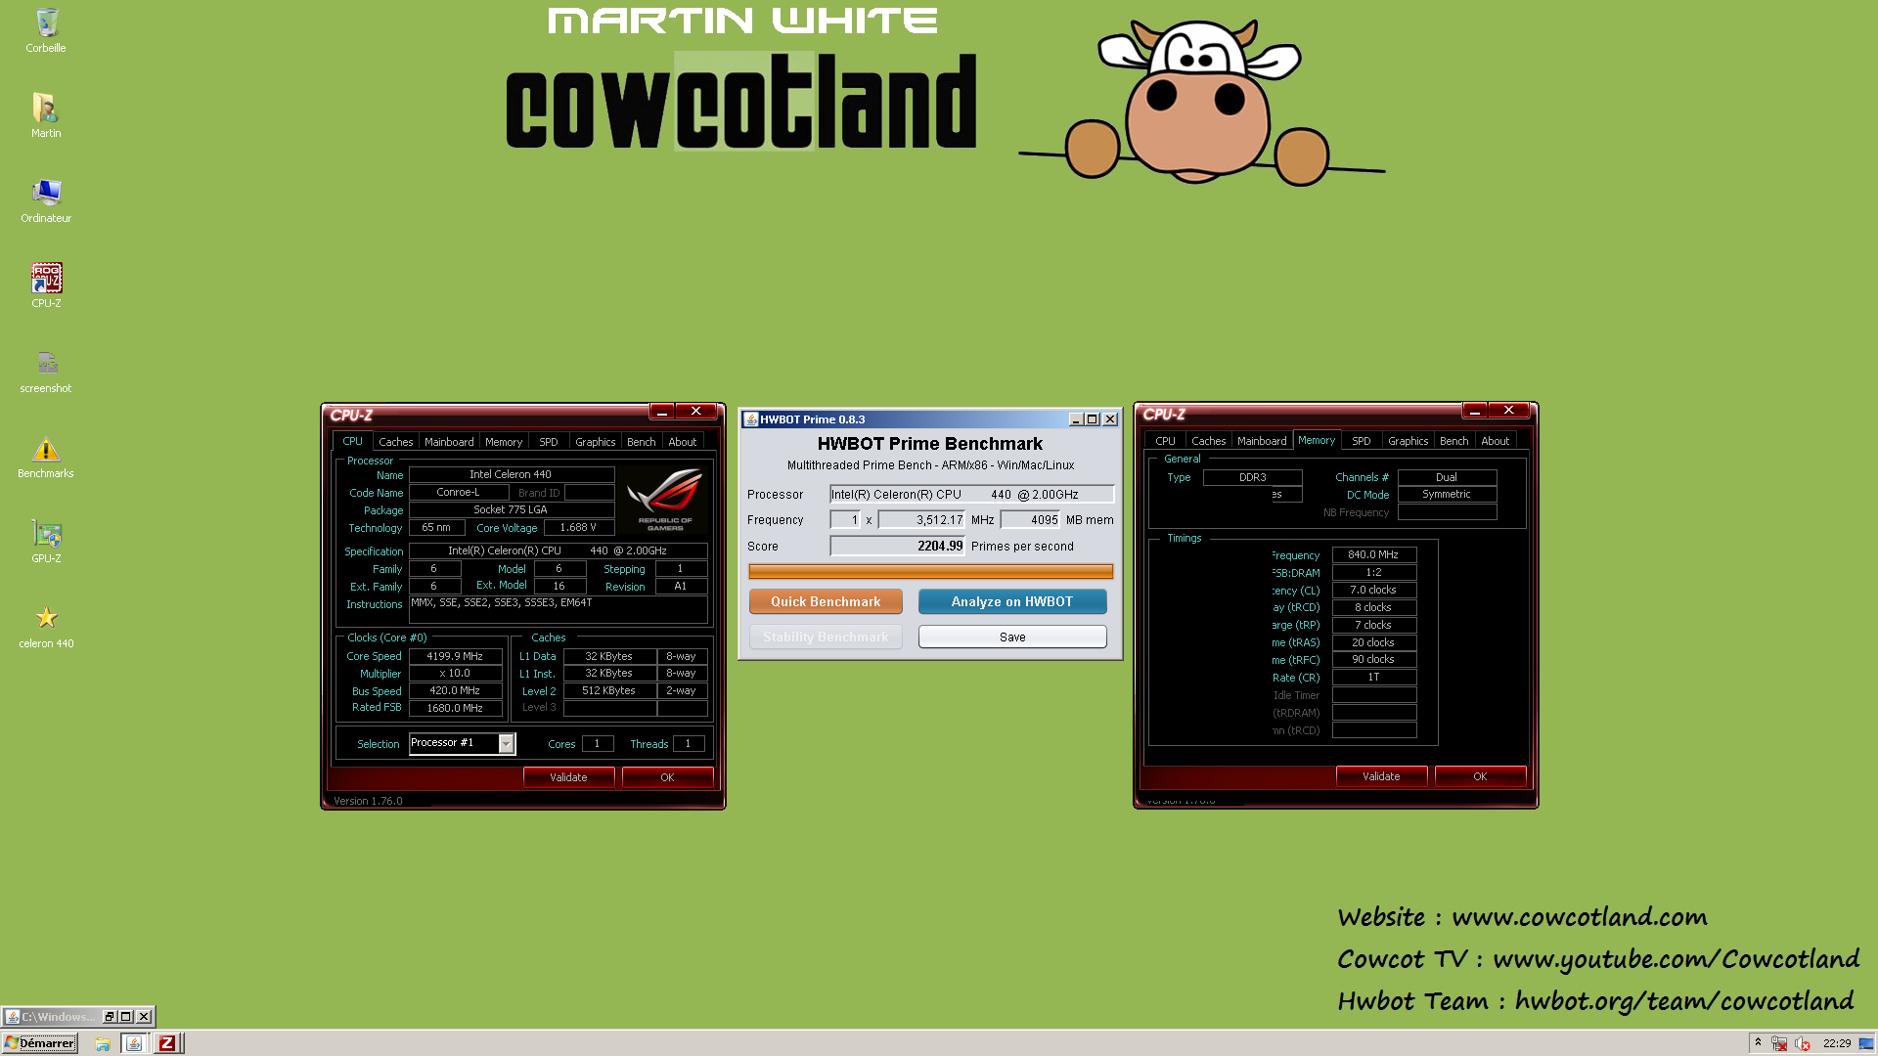Open Bench tab in left CPU-Z window
The image size is (1878, 1056).
pos(642,442)
